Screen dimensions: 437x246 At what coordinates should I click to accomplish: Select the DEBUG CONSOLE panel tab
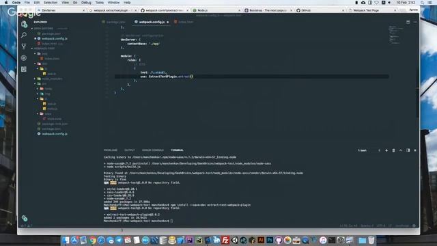(153, 150)
